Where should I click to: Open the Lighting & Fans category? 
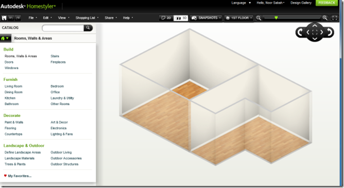pos(62,134)
